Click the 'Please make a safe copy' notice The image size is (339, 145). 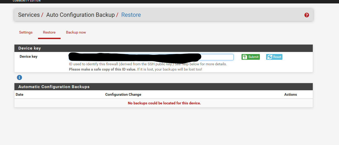tap(102, 69)
